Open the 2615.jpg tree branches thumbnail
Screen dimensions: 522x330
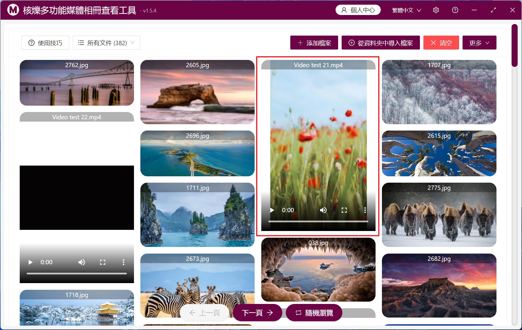[x=439, y=153]
